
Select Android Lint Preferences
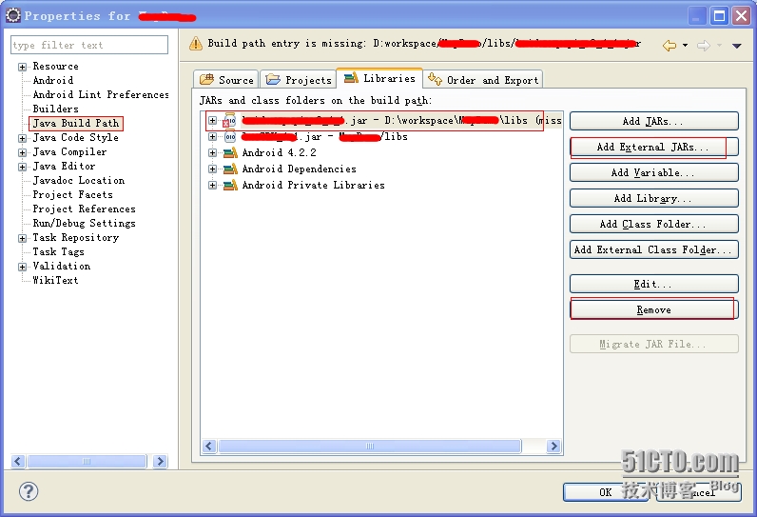tap(101, 94)
